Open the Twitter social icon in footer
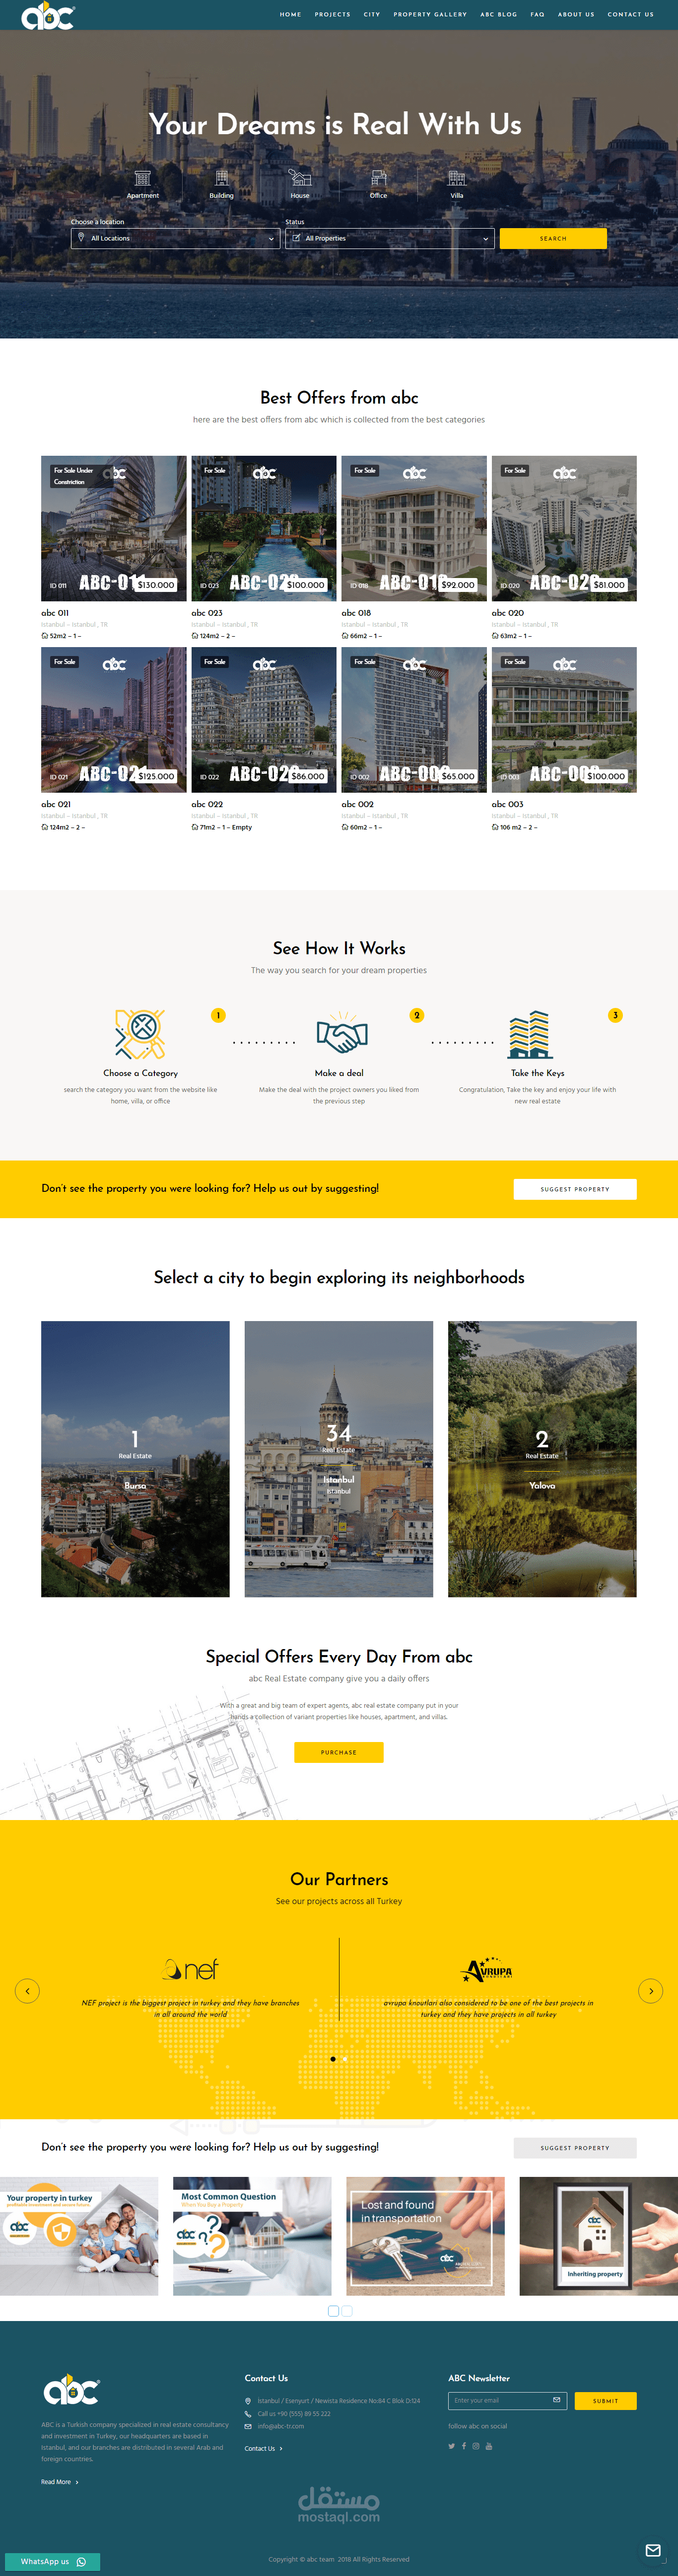The height and width of the screenshot is (2576, 678). pyautogui.click(x=451, y=2446)
